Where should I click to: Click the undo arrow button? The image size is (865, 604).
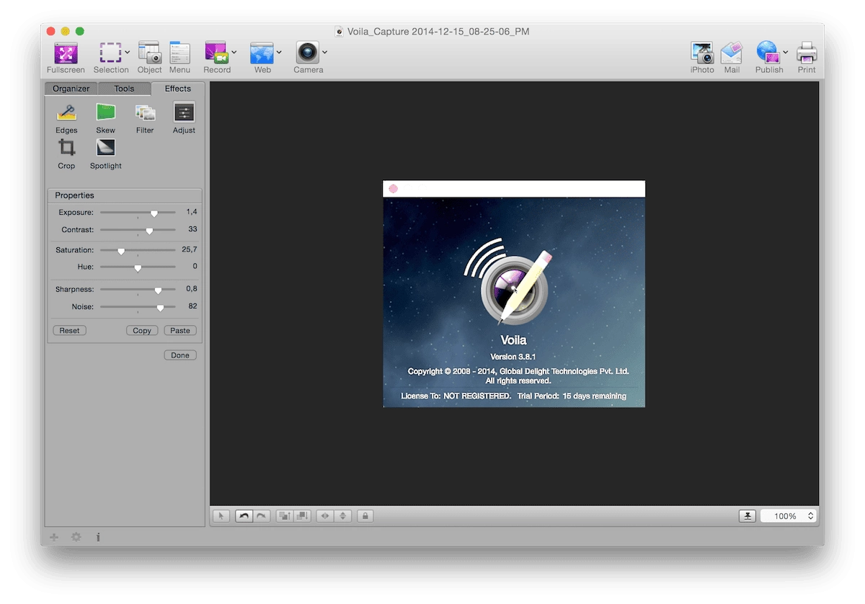pyautogui.click(x=244, y=515)
